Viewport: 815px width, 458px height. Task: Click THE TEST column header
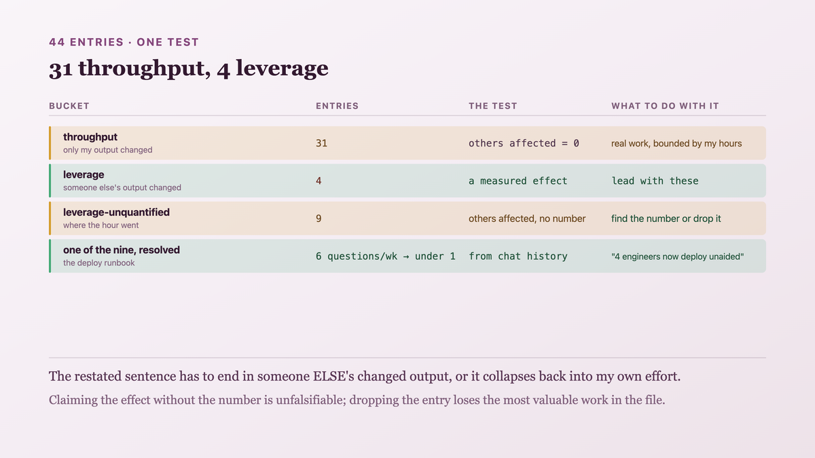[x=493, y=106]
